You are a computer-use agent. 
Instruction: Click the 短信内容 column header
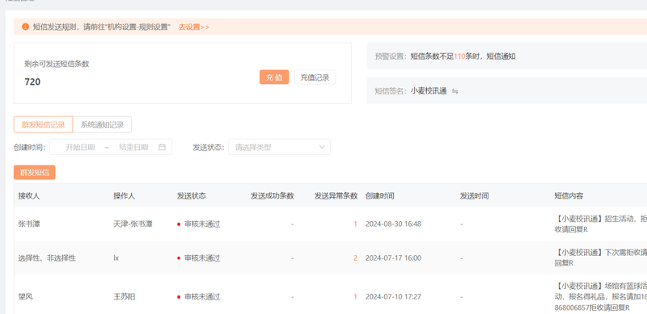click(569, 196)
